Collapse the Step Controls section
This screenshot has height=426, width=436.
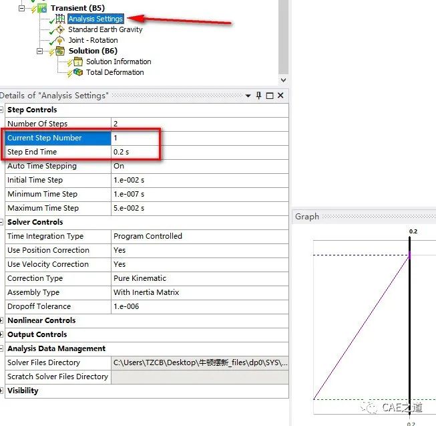coord(1,110)
